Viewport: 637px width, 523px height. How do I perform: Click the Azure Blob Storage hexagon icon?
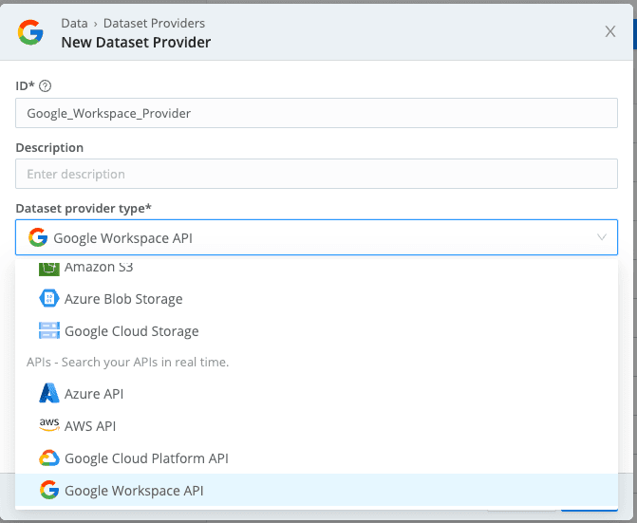[49, 299]
